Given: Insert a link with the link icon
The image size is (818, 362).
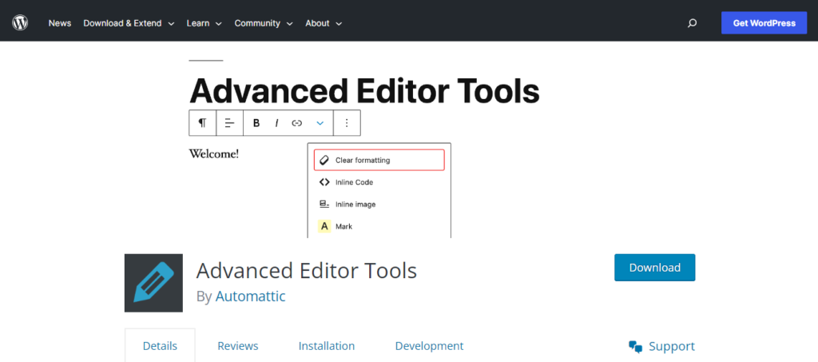Looking at the screenshot, I should click(x=297, y=123).
